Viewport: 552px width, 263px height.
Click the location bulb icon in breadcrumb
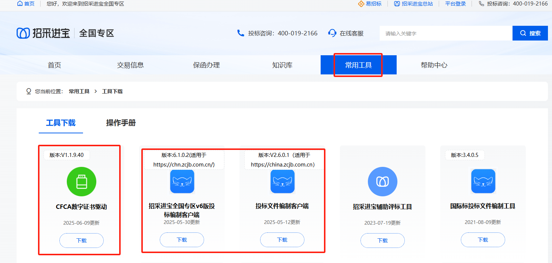29,91
